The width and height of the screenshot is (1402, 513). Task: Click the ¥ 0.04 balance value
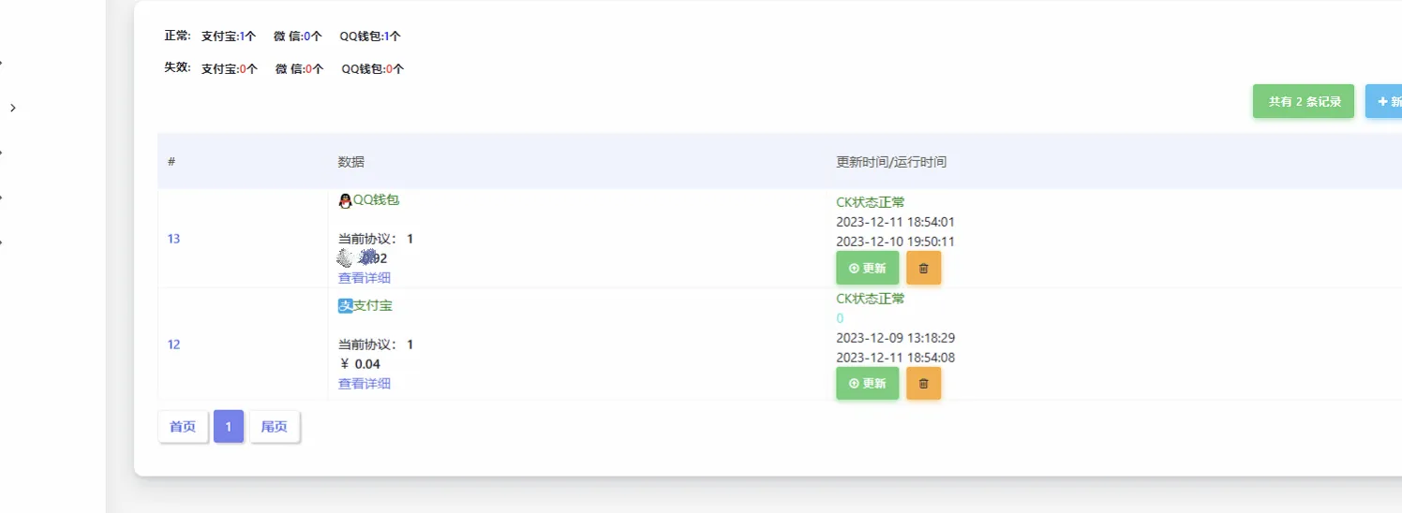(x=361, y=364)
